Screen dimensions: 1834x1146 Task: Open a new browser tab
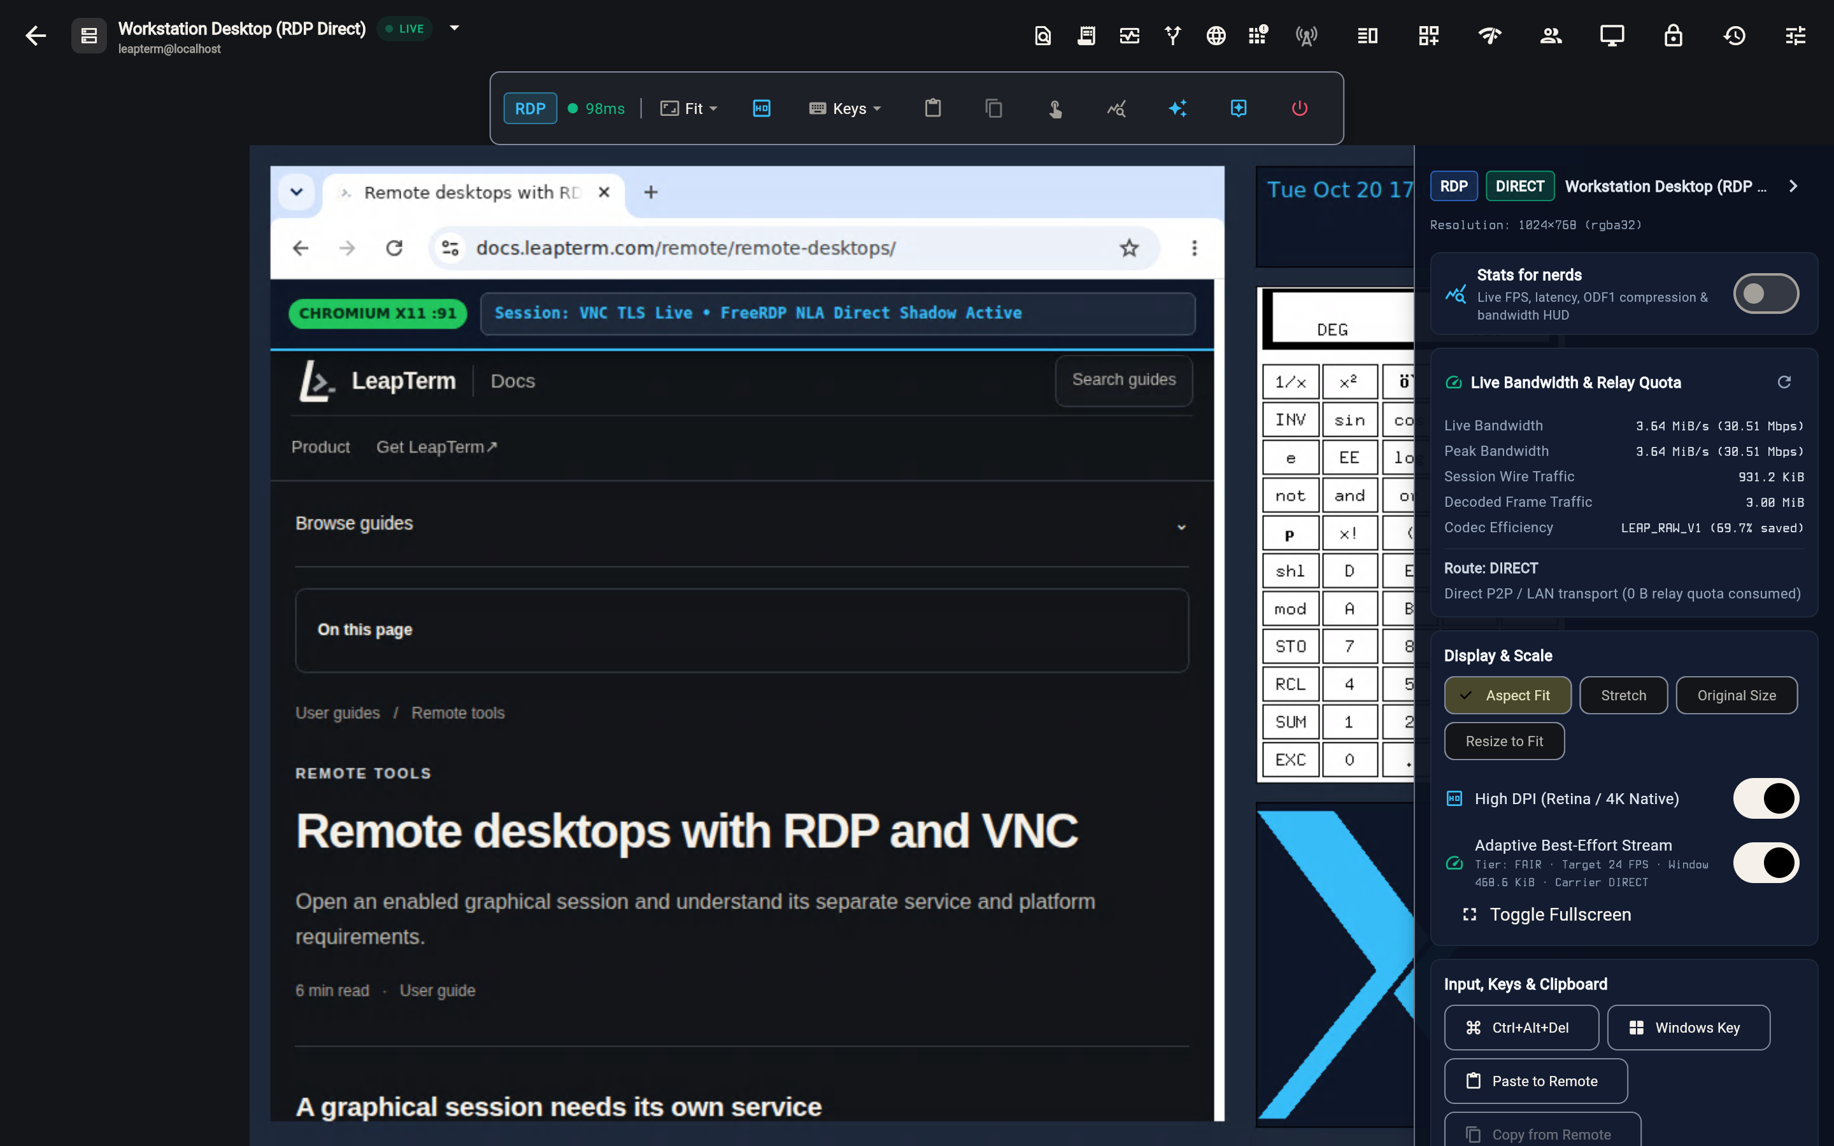pos(650,192)
